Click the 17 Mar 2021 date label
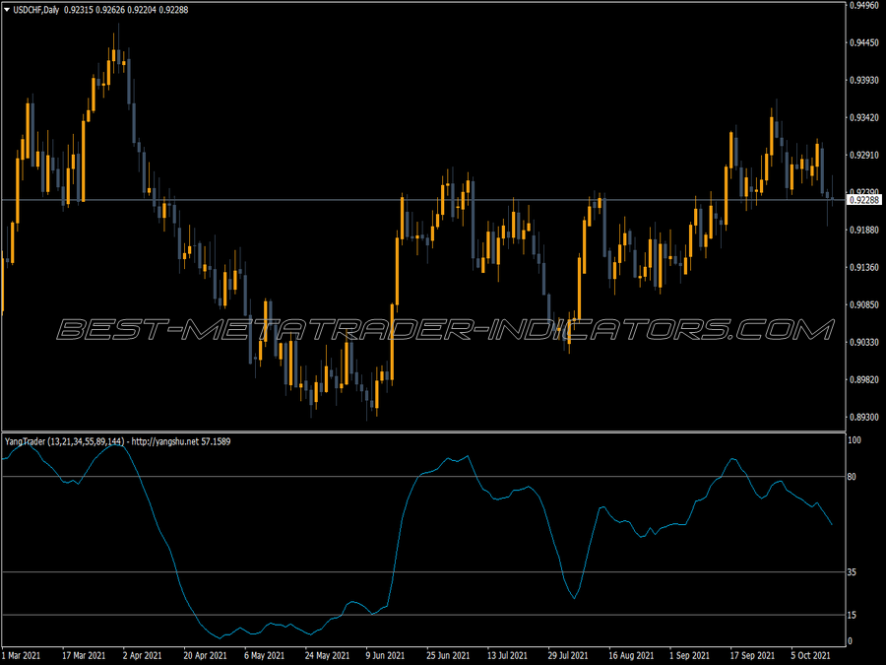 tap(84, 656)
